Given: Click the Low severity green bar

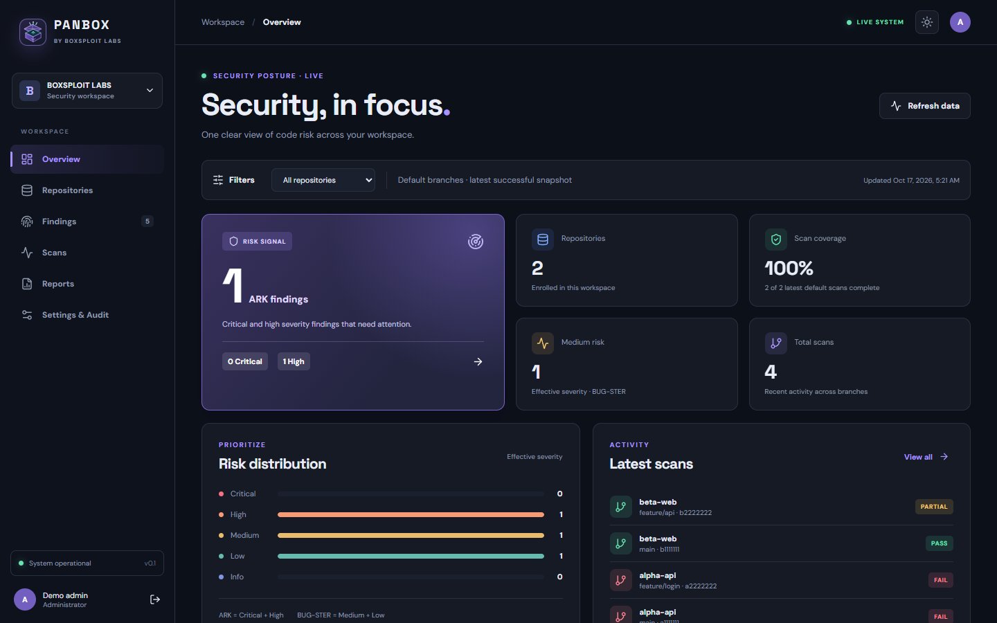Looking at the screenshot, I should click(411, 556).
